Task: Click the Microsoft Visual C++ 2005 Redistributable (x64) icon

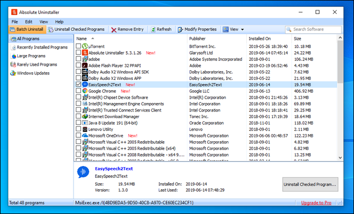Action: [85, 148]
